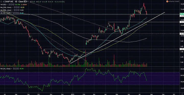Expand the MA (200, close) dropdown arrow

click(12, 10)
